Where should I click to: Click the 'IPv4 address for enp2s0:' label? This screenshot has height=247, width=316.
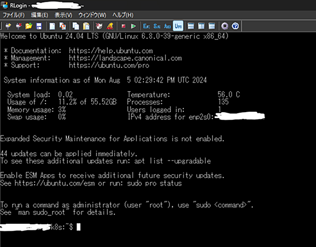[170, 117]
